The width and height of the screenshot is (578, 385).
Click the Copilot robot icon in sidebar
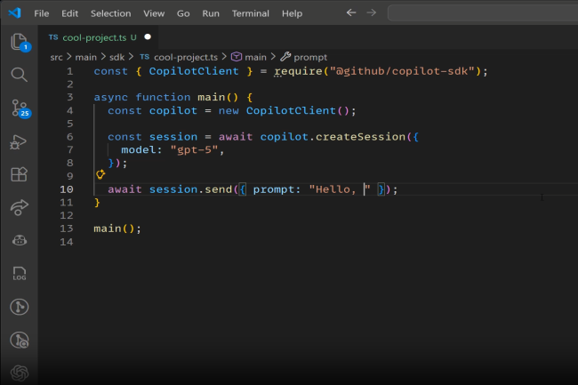click(x=19, y=240)
